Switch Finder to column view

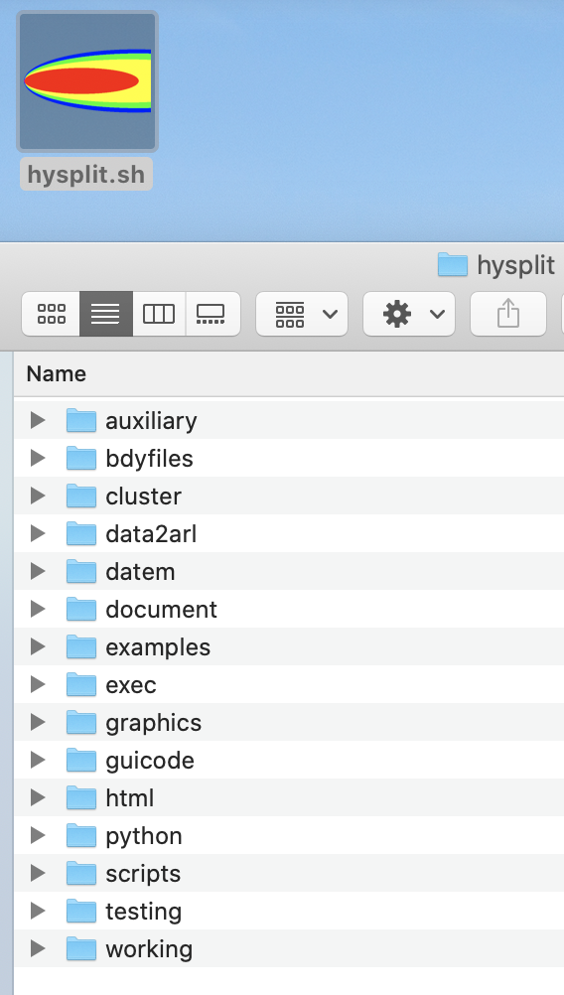pos(159,314)
